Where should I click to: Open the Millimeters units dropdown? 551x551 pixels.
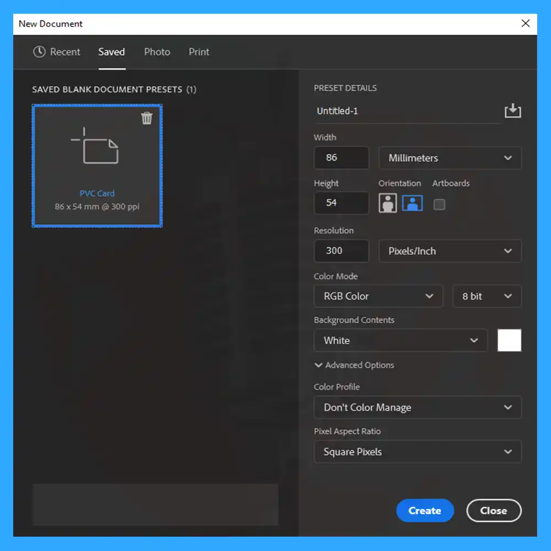(x=450, y=158)
